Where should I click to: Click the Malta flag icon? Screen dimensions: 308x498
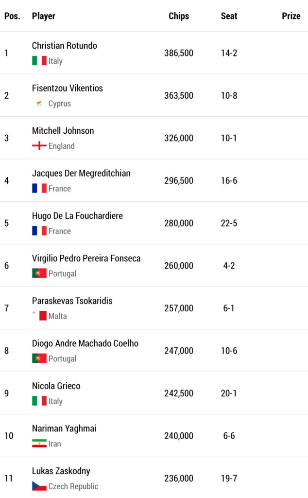point(39,316)
